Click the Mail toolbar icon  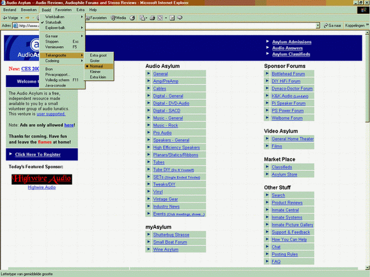coord(142,18)
